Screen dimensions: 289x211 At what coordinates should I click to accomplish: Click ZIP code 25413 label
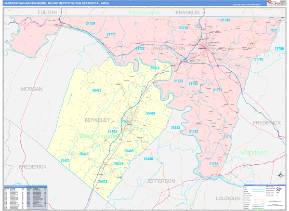103,182
